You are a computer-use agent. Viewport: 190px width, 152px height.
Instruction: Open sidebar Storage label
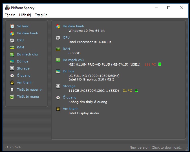[x=23, y=68]
